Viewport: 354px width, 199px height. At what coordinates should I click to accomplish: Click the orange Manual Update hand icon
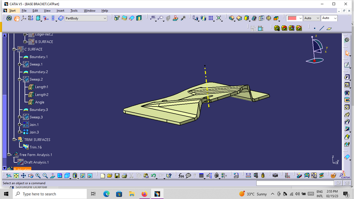[17, 19]
